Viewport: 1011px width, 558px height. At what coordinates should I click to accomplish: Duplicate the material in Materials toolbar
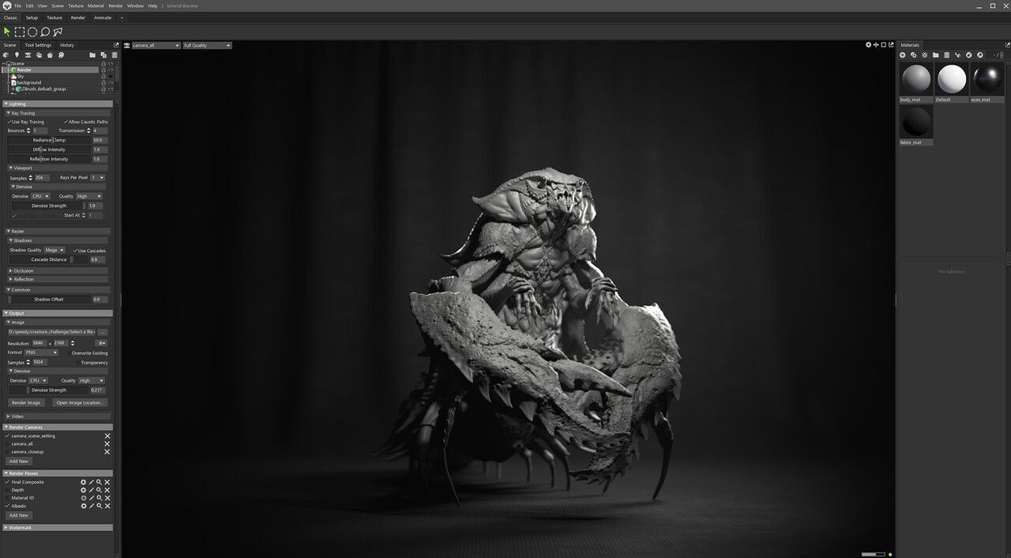click(x=914, y=55)
